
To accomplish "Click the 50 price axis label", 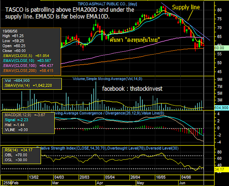I will coord(219,63).
